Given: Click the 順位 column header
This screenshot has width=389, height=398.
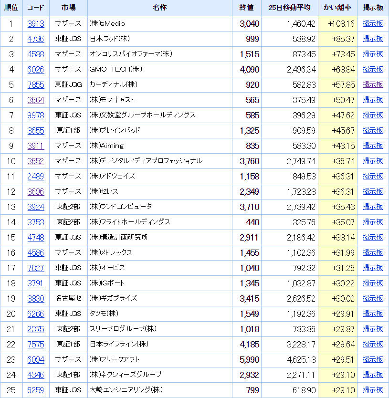Looking at the screenshot, I should pyautogui.click(x=11, y=8).
